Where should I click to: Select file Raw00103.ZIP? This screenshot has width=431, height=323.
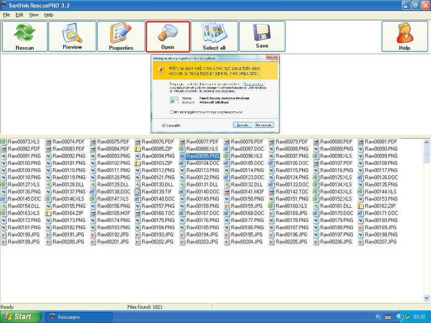click(x=157, y=163)
